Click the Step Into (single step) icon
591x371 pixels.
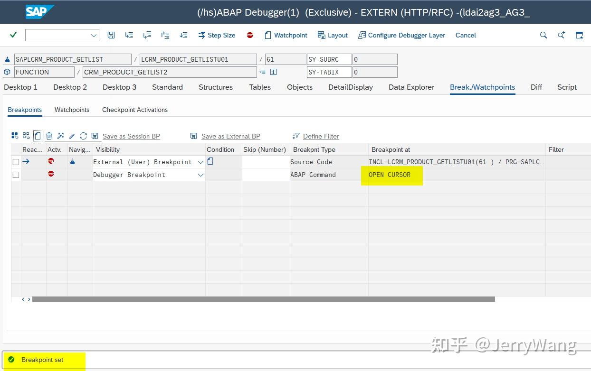[x=129, y=35]
